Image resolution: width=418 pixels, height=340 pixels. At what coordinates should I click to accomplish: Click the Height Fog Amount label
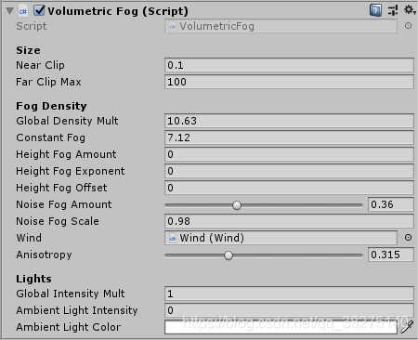66,154
